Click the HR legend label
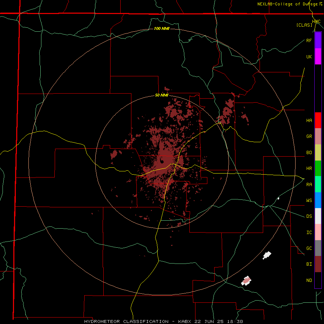324x324 pixels. tap(309, 168)
